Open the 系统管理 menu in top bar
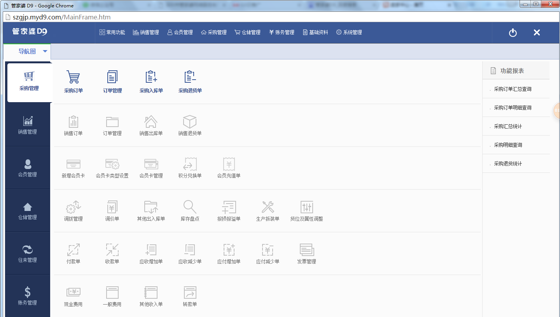 click(x=348, y=32)
